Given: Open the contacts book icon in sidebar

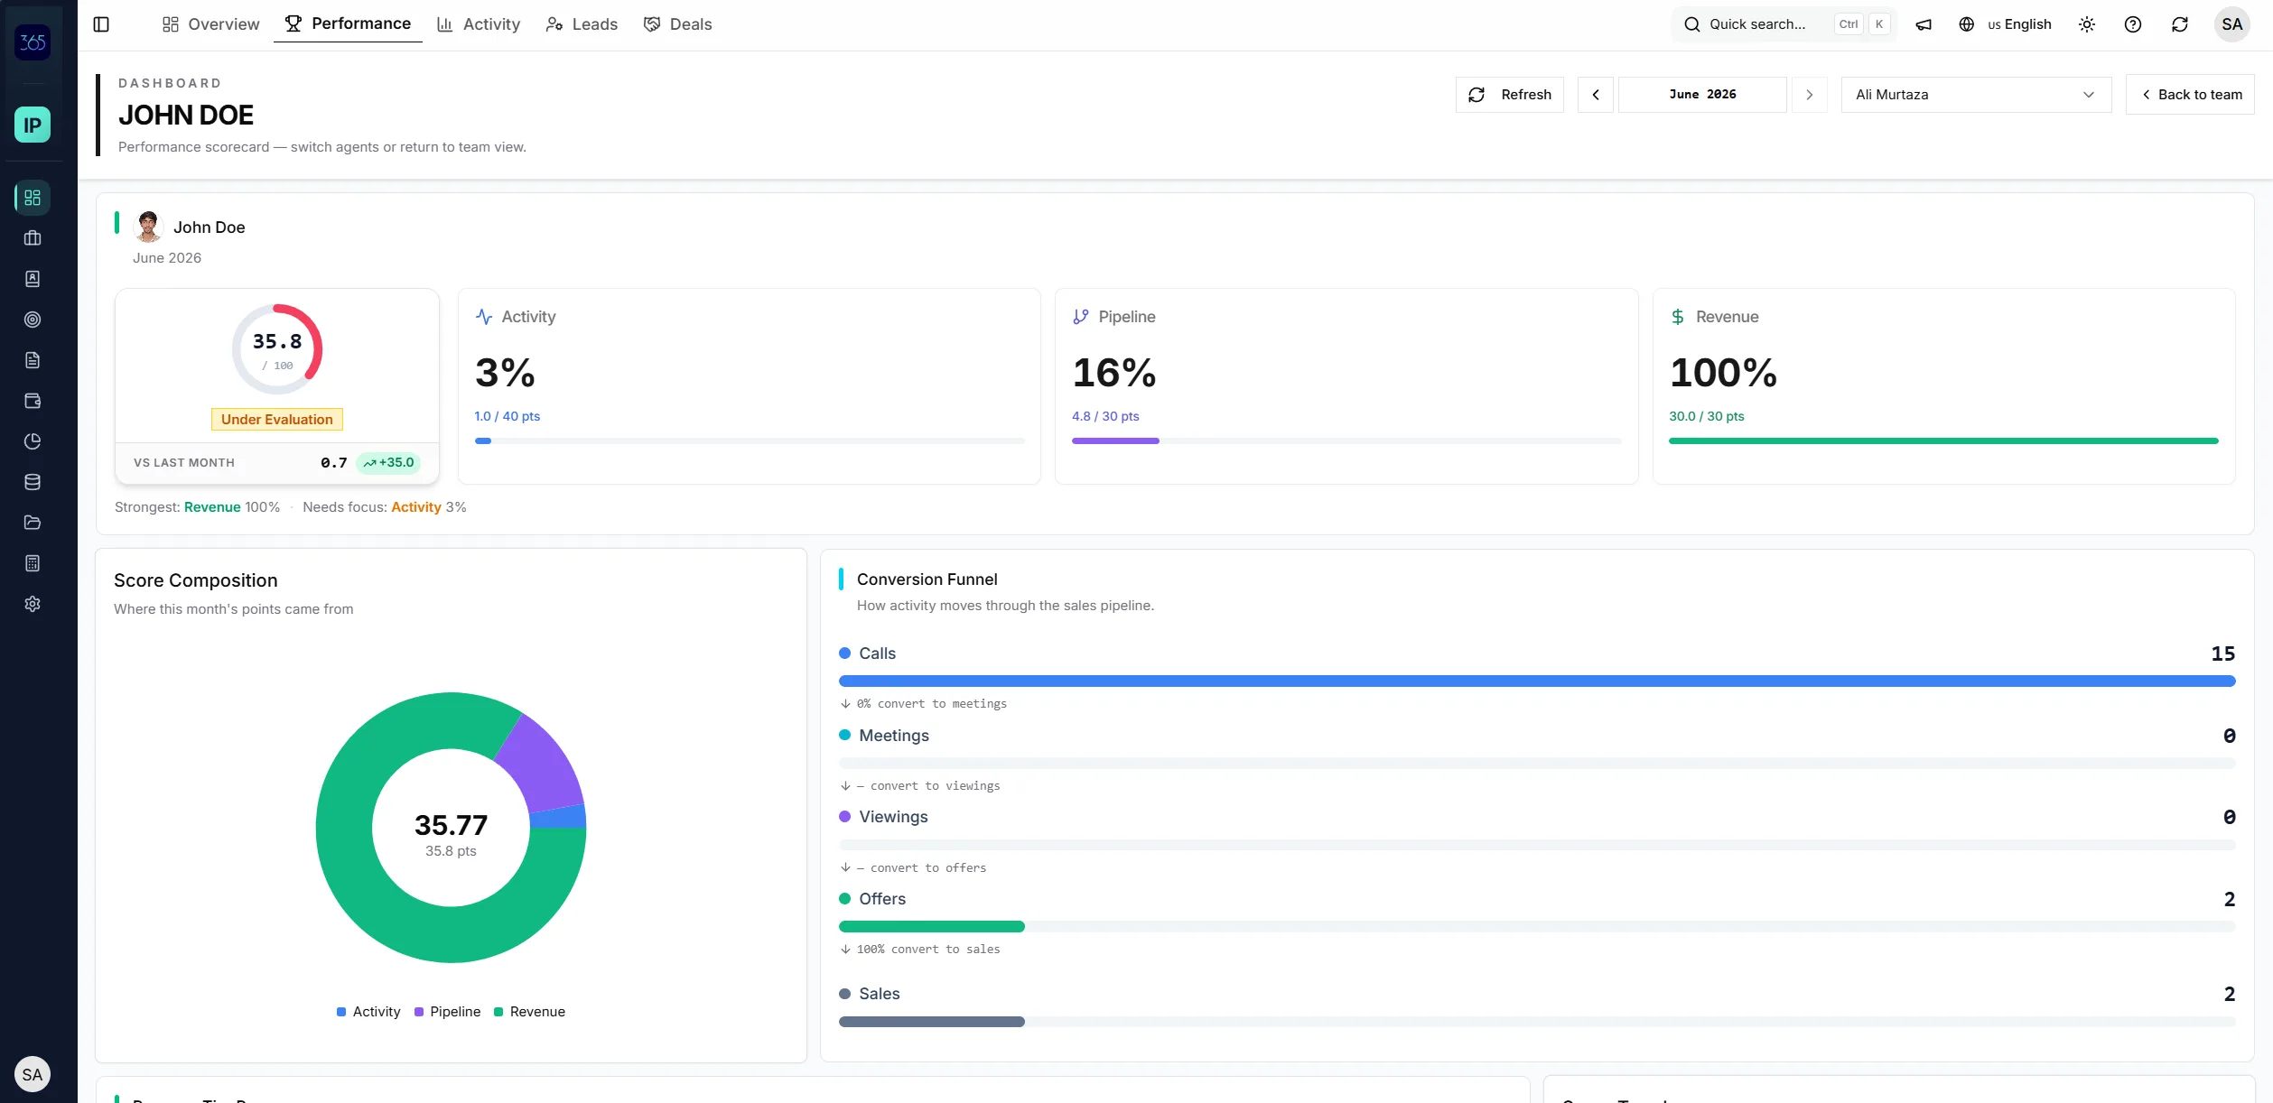Looking at the screenshot, I should [x=33, y=279].
